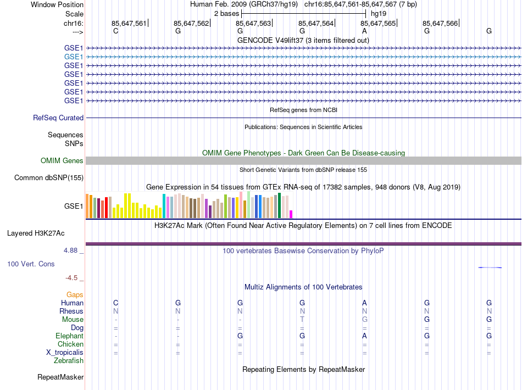The height and width of the screenshot is (390, 522).
Task: Click the Mouse T base in the alignment
Action: point(302,320)
